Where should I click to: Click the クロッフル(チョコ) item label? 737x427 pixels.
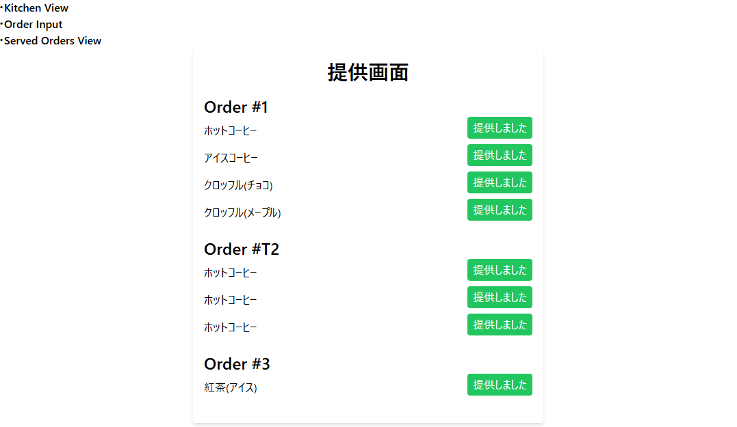pyautogui.click(x=238, y=184)
